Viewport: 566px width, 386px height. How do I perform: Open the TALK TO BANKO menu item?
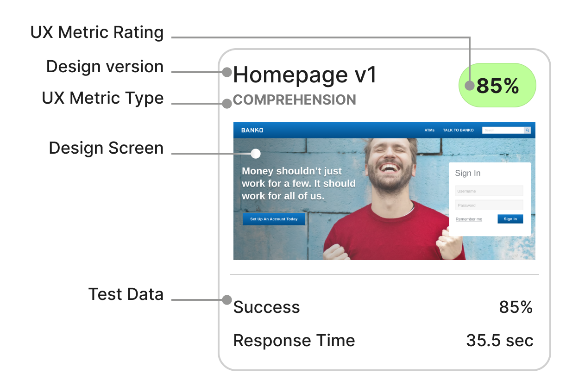(x=458, y=130)
